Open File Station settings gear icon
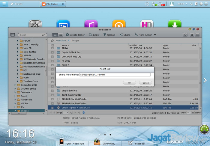Image resolution: width=210 pixels, height=146 pixels. (x=192, y=35)
